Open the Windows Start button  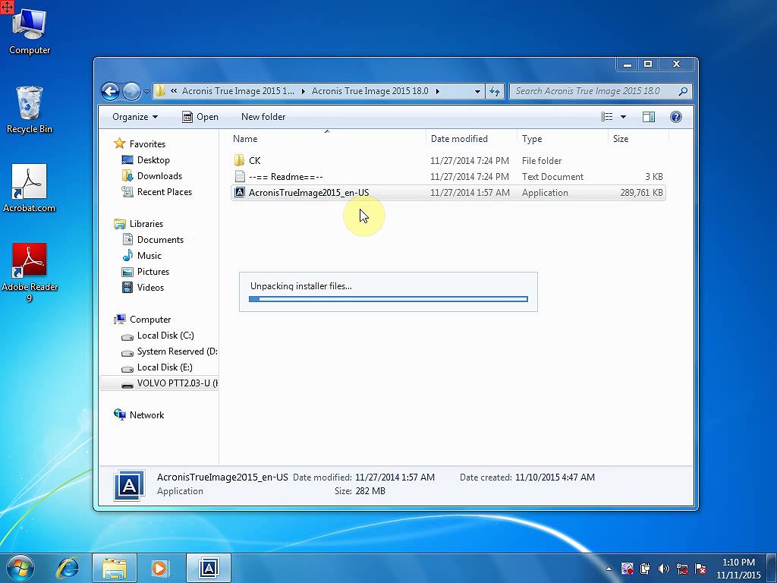point(20,568)
